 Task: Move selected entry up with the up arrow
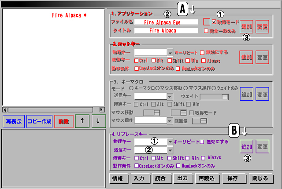click(82, 121)
